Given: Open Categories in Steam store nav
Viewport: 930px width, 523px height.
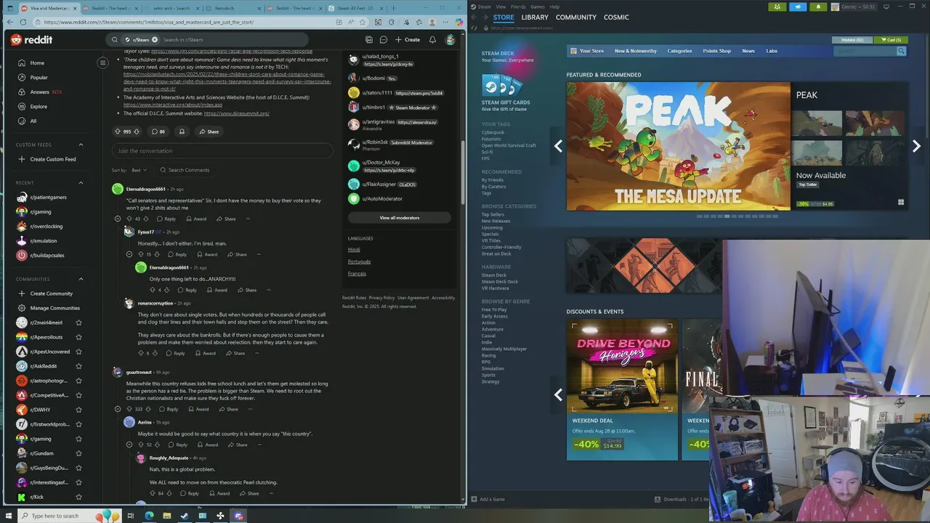Looking at the screenshot, I should [x=679, y=51].
